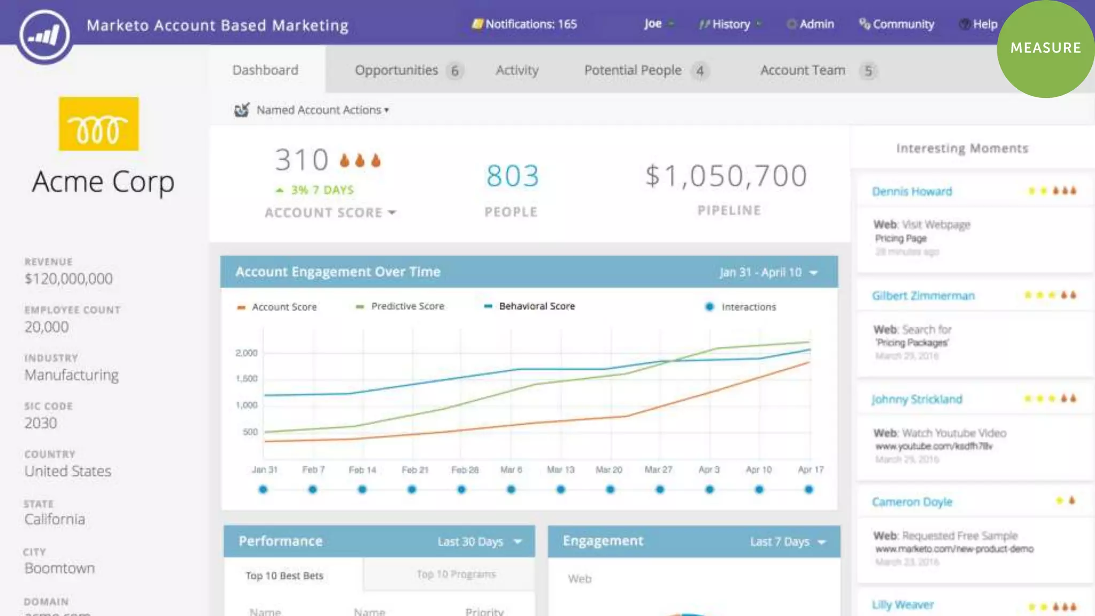The width and height of the screenshot is (1095, 616).
Task: Click the Feb 14 interaction dot
Action: point(363,489)
